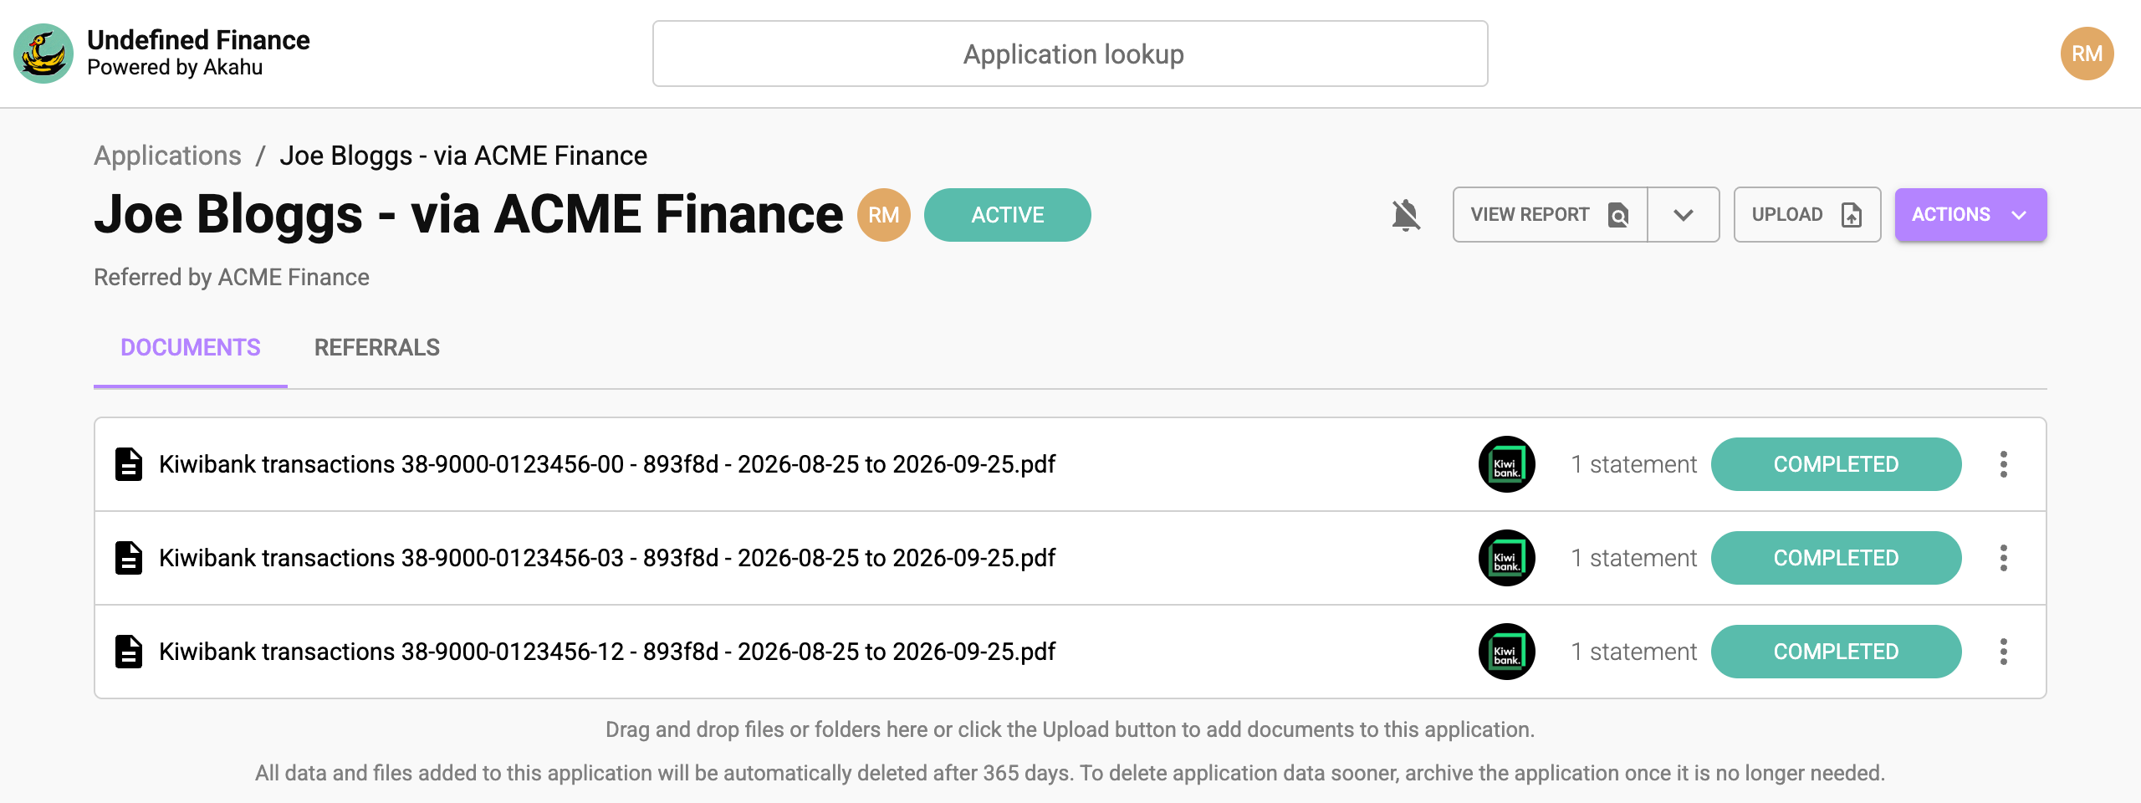2141x803 pixels.
Task: Click 'Referred by ACME Finance' text
Action: tap(232, 278)
